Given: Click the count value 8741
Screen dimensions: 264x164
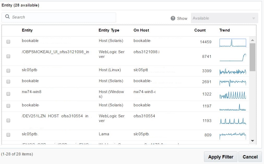Looking at the screenshot, I should 207,57.
